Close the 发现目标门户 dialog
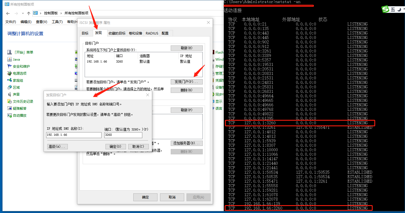Screen dimensions: 405x213 (x=148, y=95)
